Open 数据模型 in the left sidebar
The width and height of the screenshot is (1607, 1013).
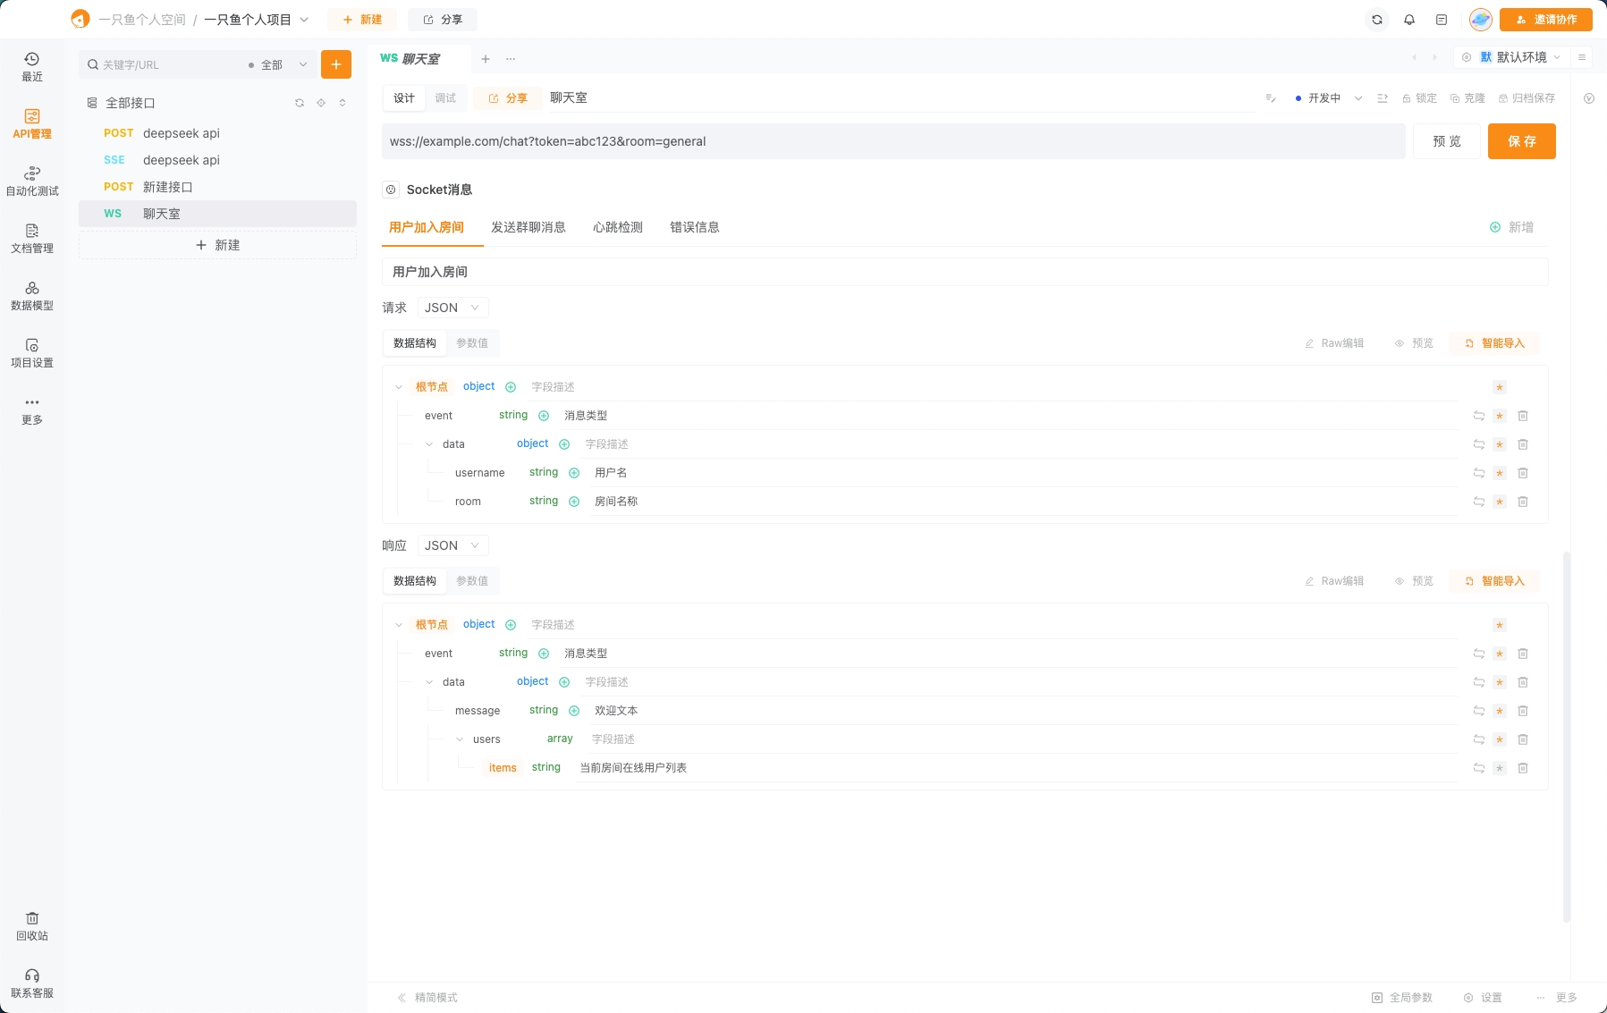click(31, 296)
